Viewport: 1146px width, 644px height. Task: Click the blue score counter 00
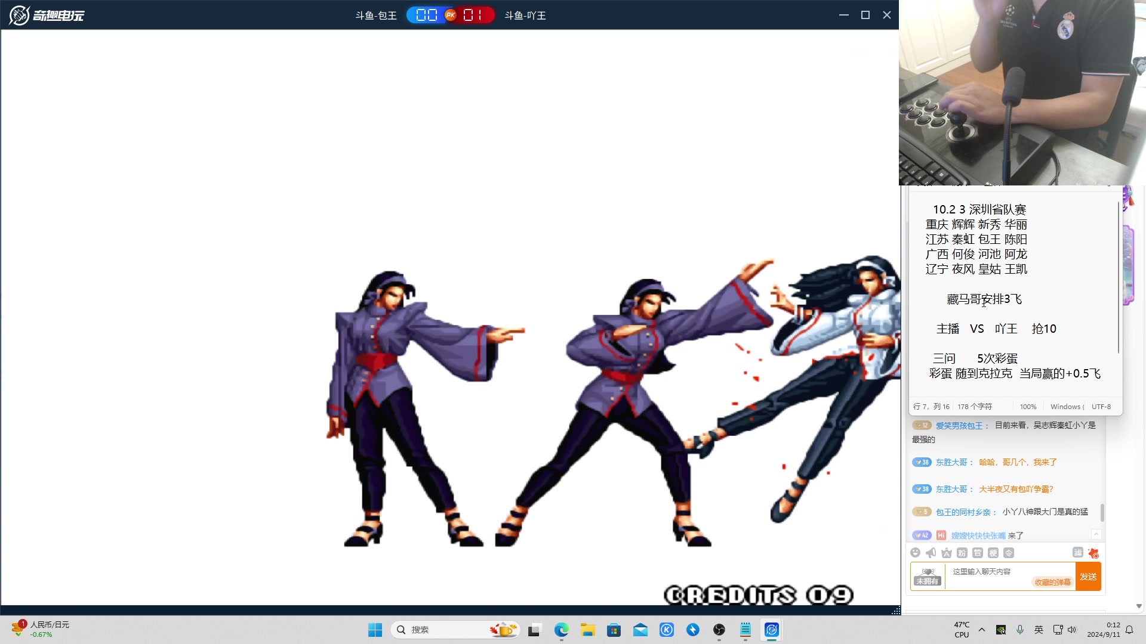(426, 15)
